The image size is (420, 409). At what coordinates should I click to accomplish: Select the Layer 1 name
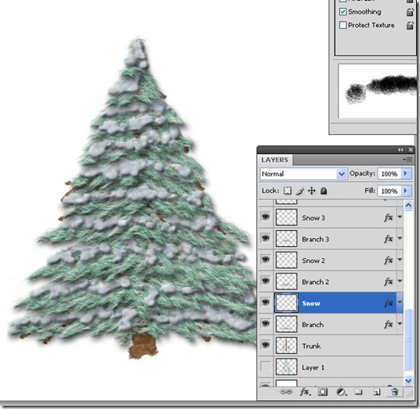(313, 367)
